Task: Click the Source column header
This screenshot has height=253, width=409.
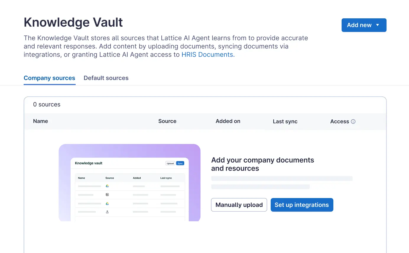Action: tap(167, 121)
